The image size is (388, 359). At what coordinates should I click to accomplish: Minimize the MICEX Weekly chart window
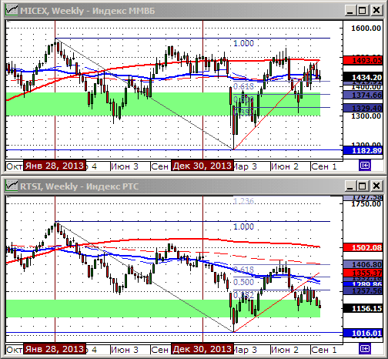coord(350,11)
